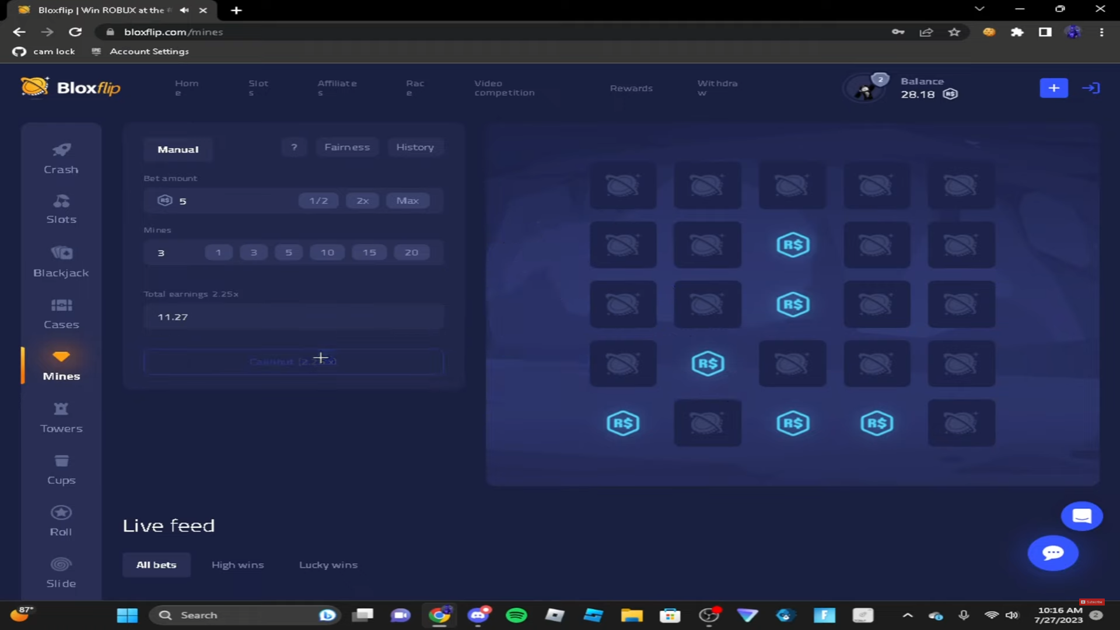The image size is (1120, 630).
Task: Mute the Bloxflip browser tab audio
Action: (x=184, y=10)
